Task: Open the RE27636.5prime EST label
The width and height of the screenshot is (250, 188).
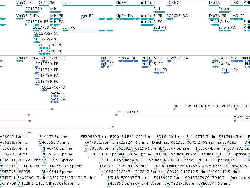Action: 65,183
